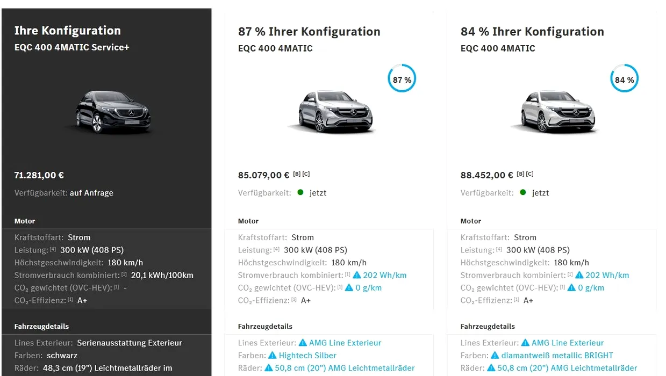Open the diamantweiß metallic BRIGHT color link
Screen dimensions: 666x376
(x=557, y=356)
